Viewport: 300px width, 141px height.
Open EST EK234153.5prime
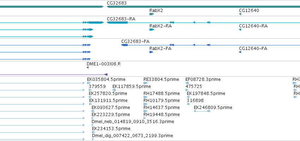(x=111, y=129)
